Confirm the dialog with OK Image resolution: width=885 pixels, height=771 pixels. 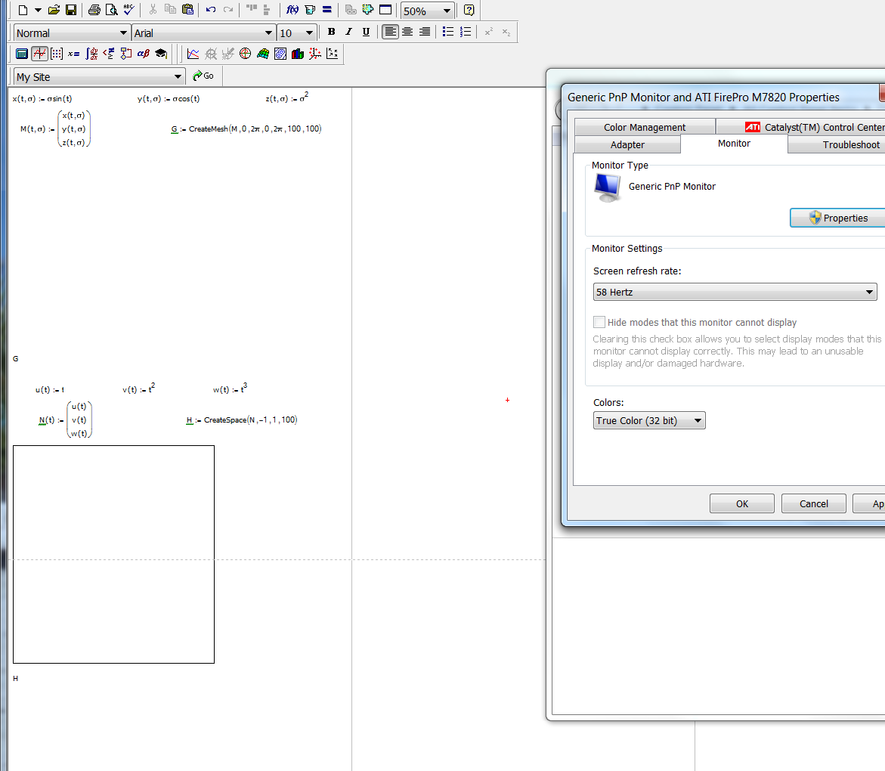[x=741, y=503]
